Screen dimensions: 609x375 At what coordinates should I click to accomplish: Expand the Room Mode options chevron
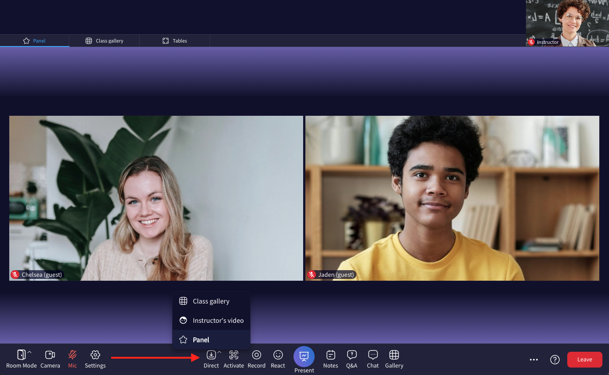pyautogui.click(x=29, y=352)
